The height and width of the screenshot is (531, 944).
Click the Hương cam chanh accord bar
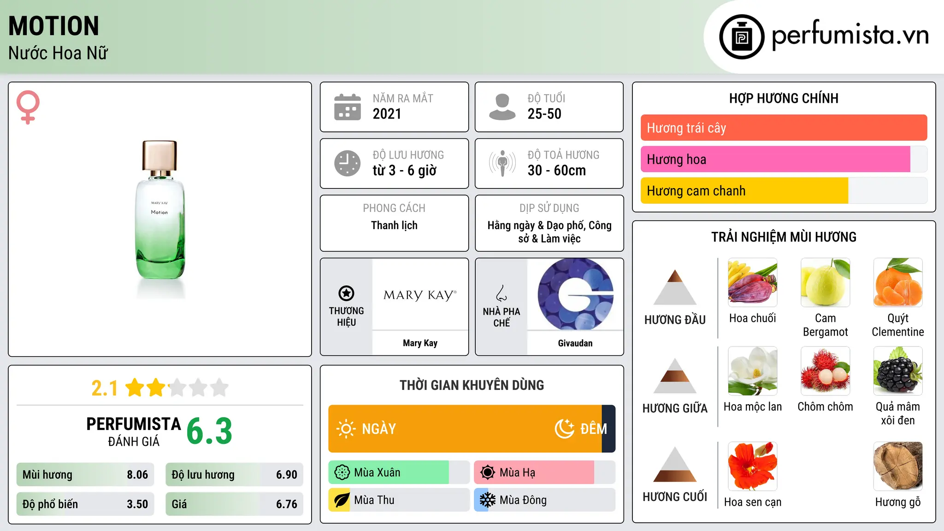pyautogui.click(x=784, y=190)
